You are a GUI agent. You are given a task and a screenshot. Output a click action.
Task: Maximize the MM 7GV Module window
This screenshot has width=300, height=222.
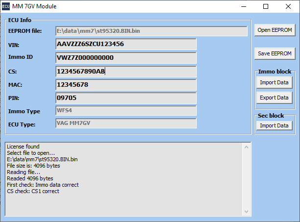point(266,6)
